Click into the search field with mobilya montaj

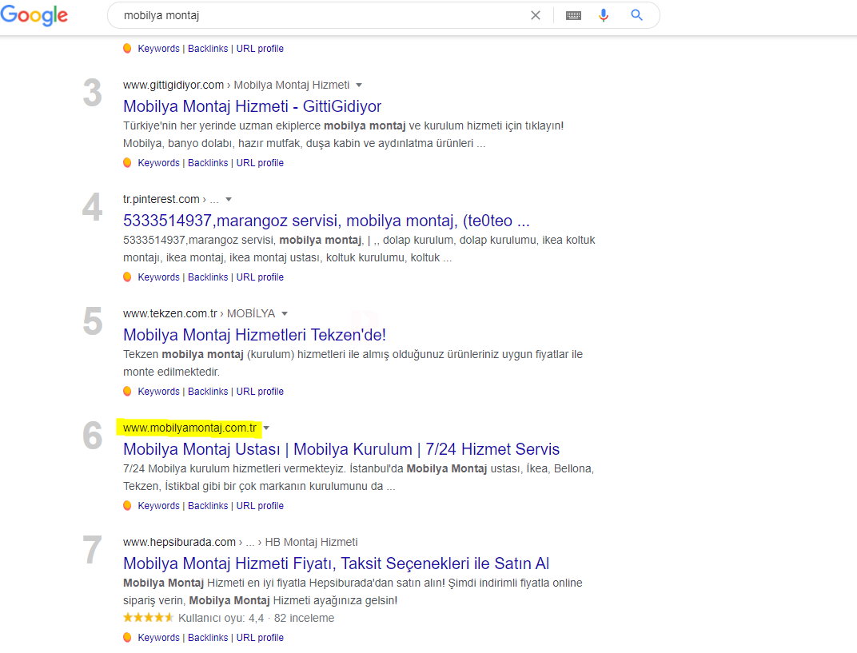322,15
